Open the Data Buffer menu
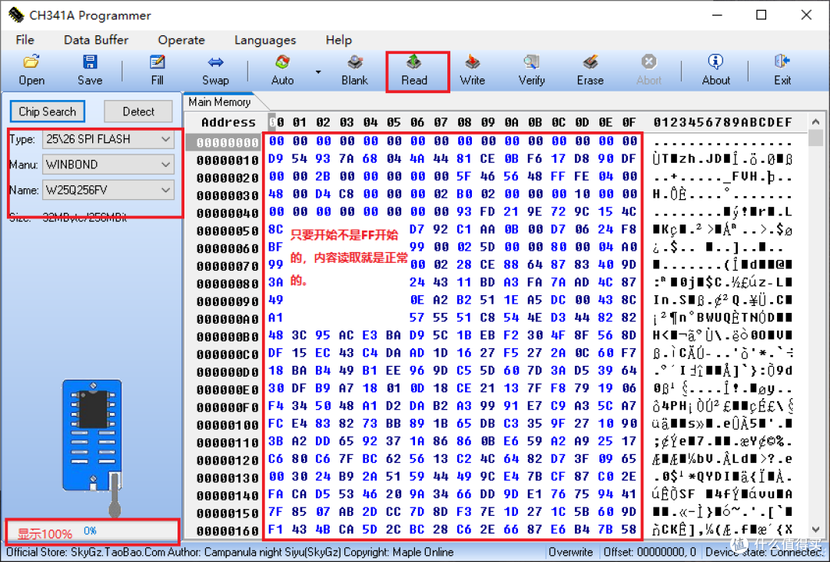Screen dimensions: 830x562 pyautogui.click(x=96, y=40)
